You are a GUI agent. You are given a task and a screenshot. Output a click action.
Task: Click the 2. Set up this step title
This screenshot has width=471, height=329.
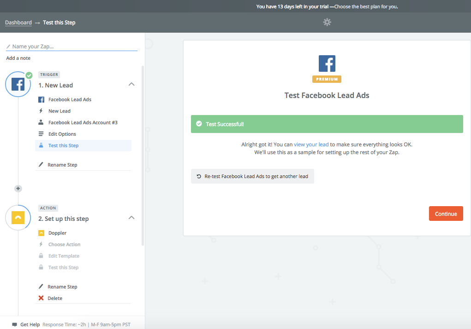click(x=63, y=219)
